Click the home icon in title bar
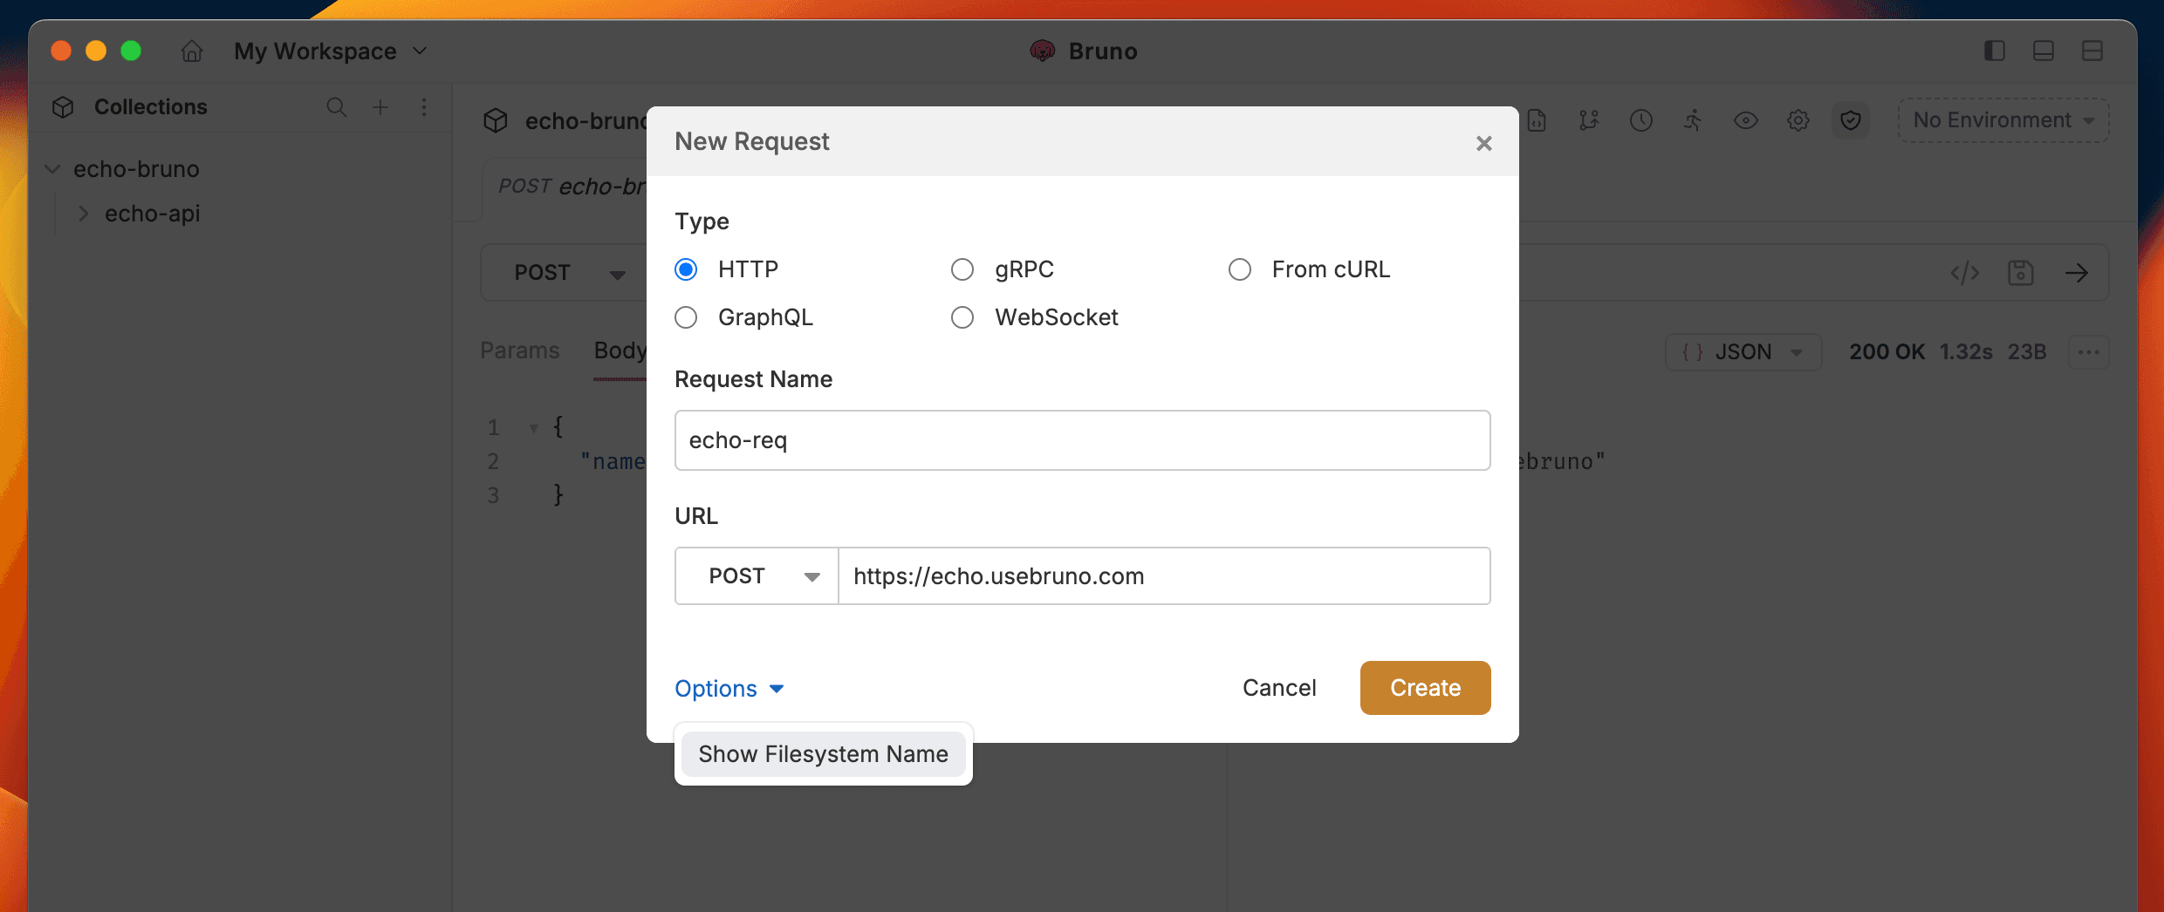This screenshot has width=2164, height=912. coord(192,51)
